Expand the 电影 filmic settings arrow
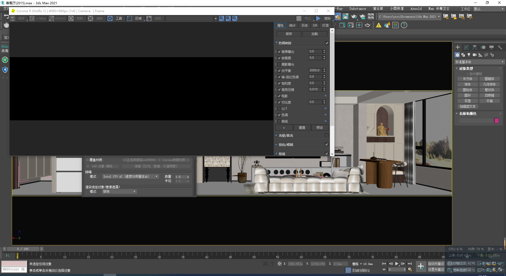 [325, 96]
